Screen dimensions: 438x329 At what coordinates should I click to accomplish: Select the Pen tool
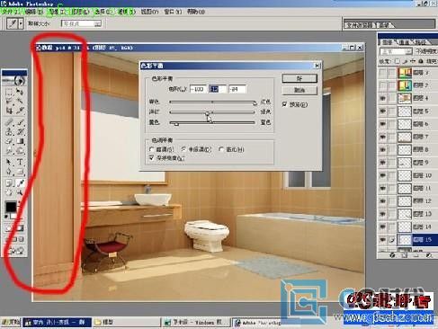(9, 172)
